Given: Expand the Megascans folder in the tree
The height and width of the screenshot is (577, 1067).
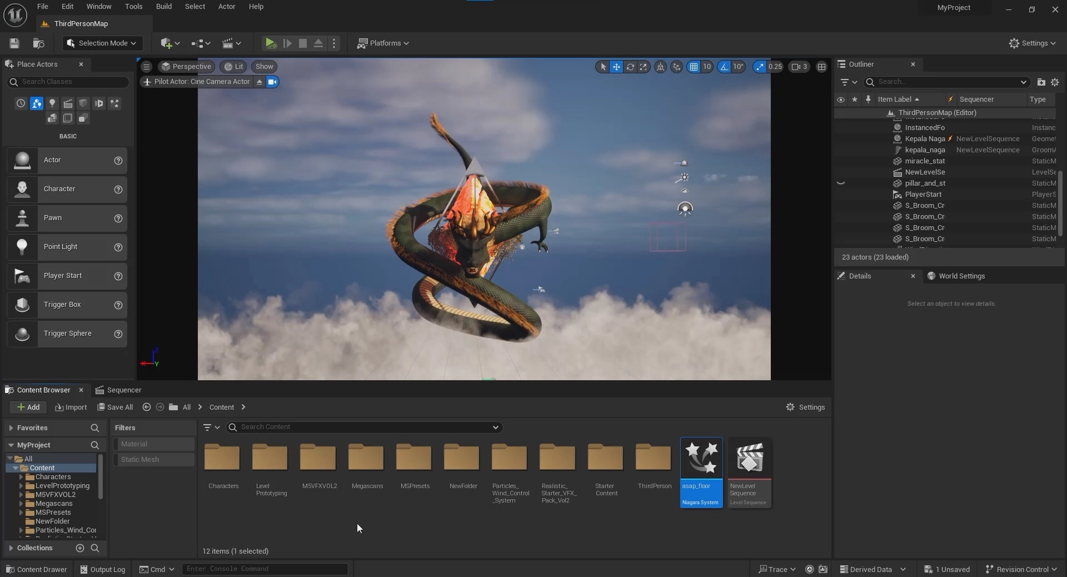Looking at the screenshot, I should (x=21, y=504).
